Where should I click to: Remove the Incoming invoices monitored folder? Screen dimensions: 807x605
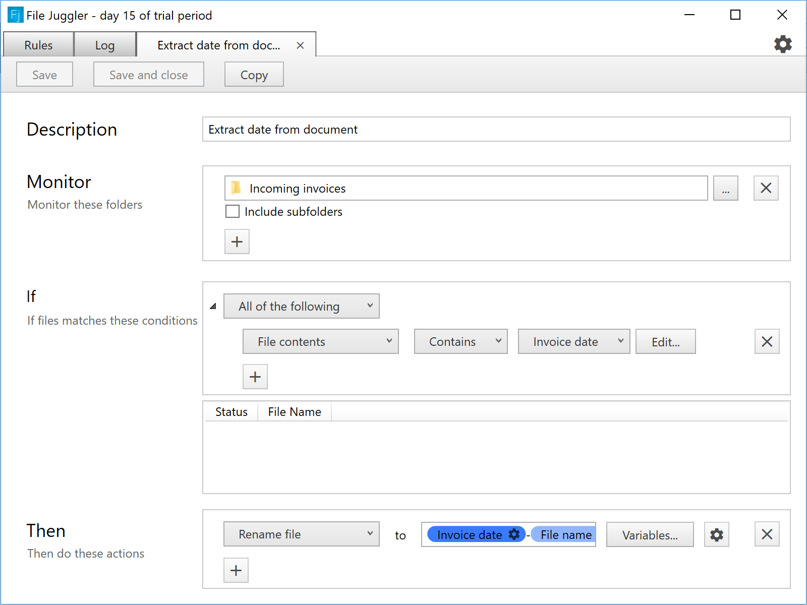pyautogui.click(x=766, y=188)
